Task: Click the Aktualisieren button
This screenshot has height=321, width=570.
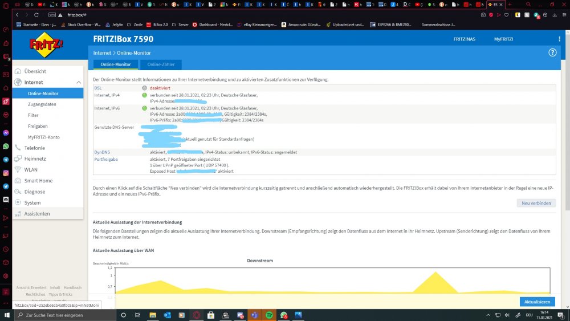Action: (538, 302)
